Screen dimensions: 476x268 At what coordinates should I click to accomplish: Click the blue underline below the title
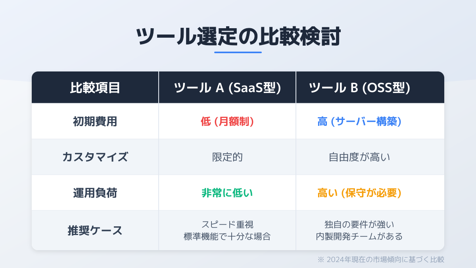click(x=238, y=52)
